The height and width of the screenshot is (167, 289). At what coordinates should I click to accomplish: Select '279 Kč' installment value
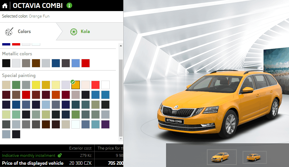point(86,155)
